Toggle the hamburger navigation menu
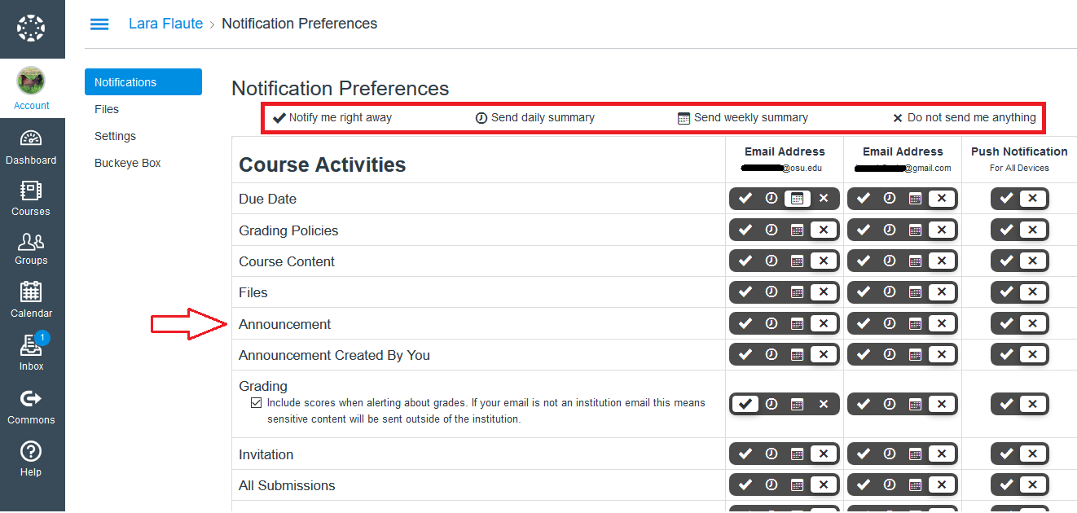 [x=99, y=24]
